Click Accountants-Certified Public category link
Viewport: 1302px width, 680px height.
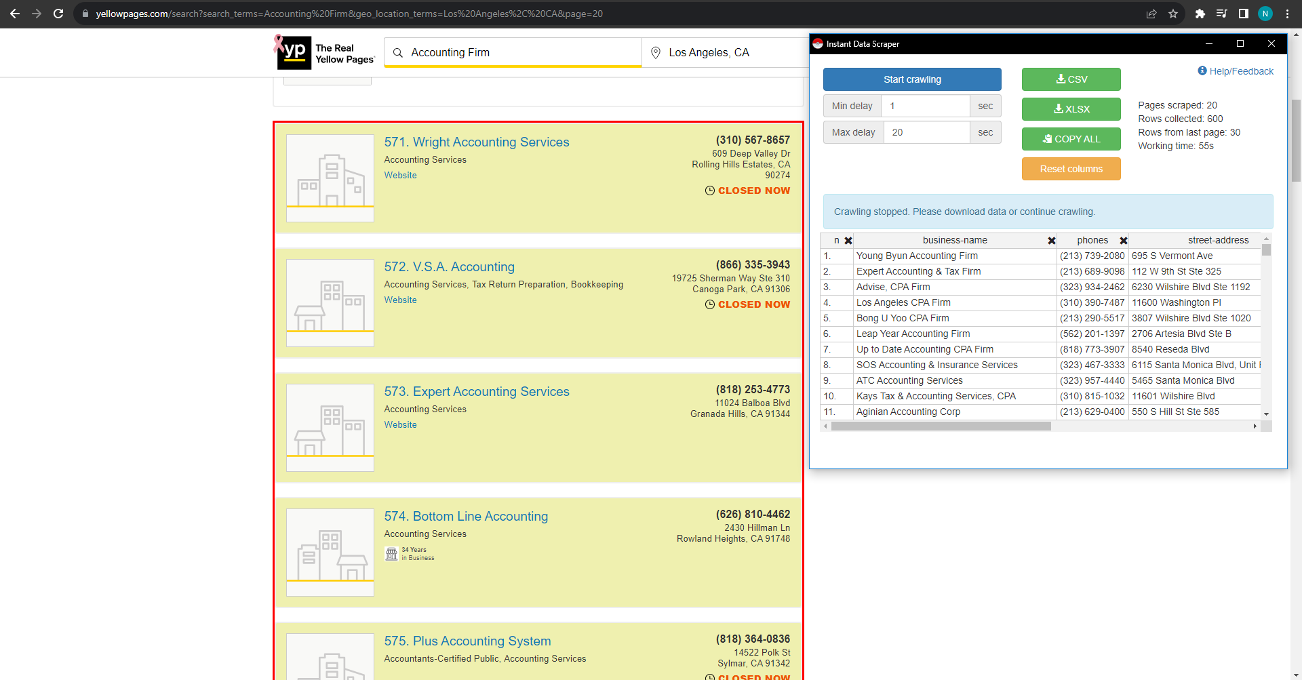[441, 659]
